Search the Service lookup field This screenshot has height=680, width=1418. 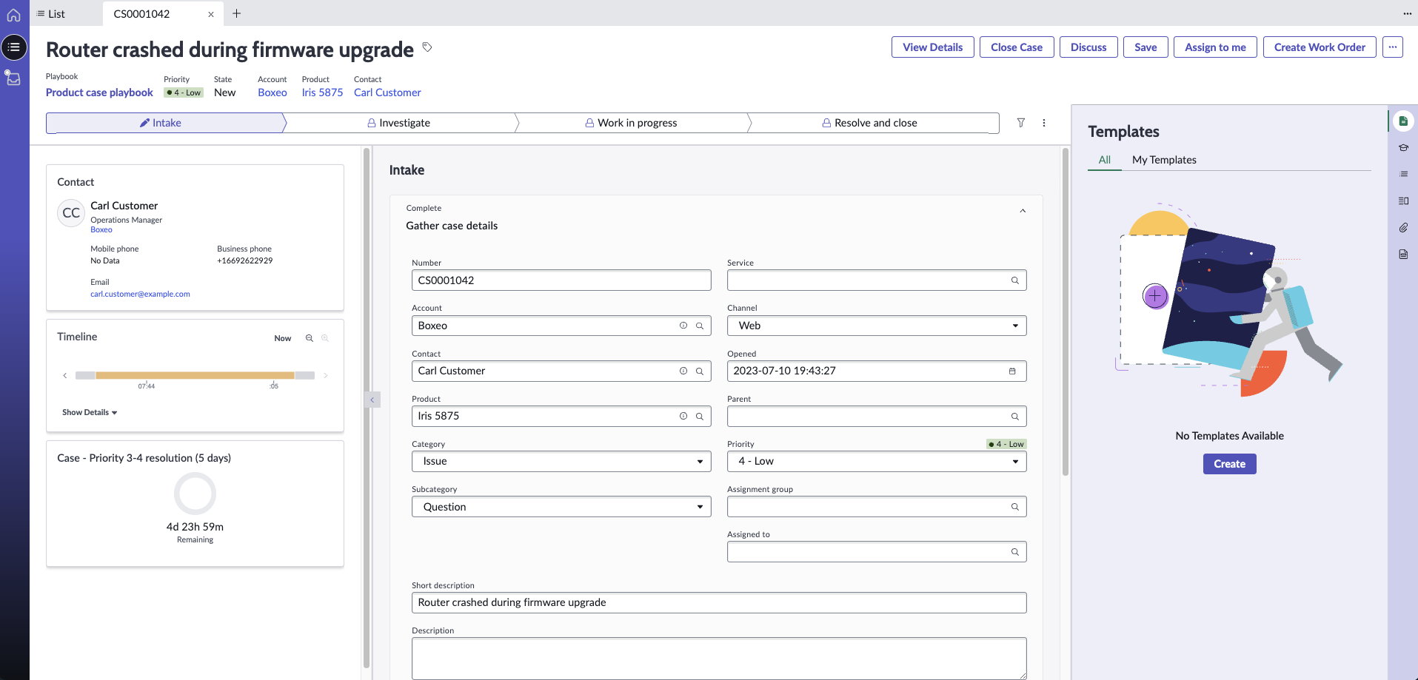tap(1015, 280)
